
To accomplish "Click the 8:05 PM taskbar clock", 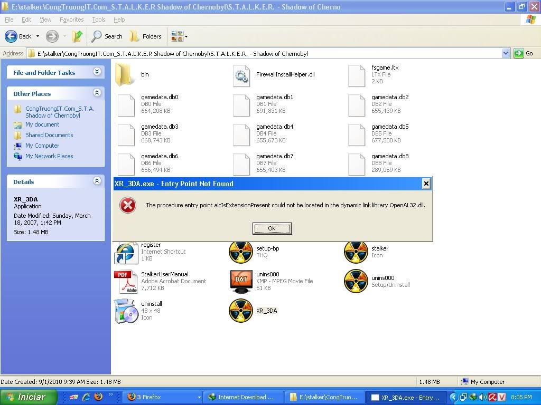I will point(521,397).
